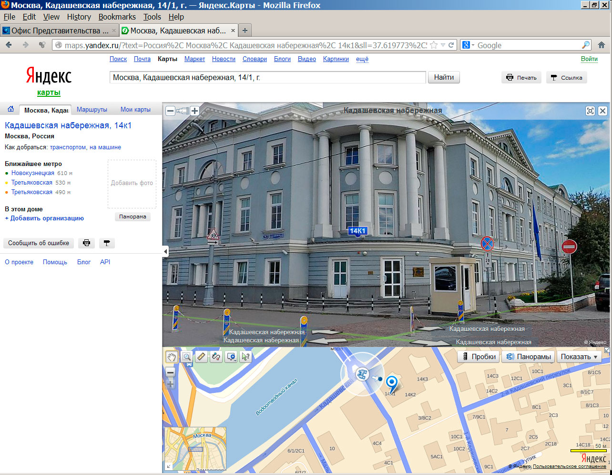Bookmark page with star icon
612x475 pixels.
[x=433, y=45]
